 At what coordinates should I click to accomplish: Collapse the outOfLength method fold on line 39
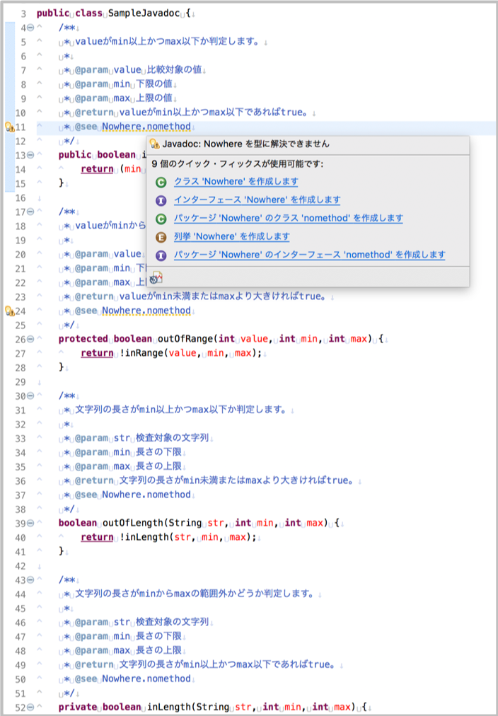pos(30,524)
